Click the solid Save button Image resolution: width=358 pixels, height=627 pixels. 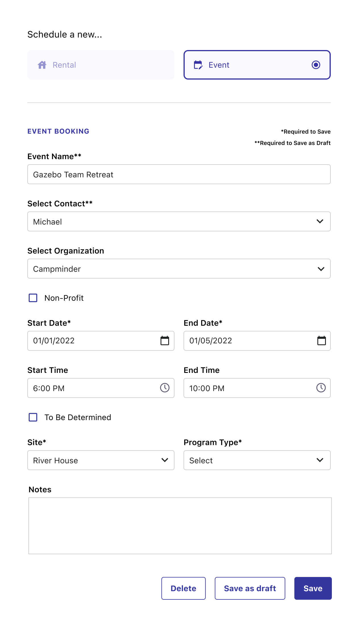click(313, 588)
